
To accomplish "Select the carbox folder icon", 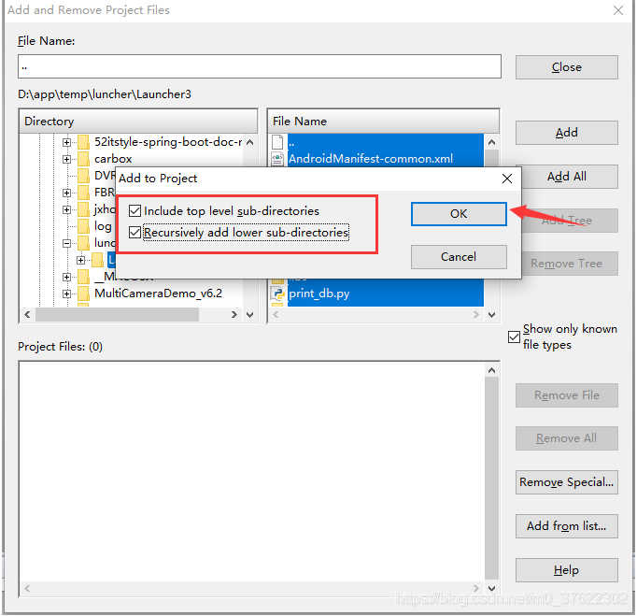I will coord(83,159).
